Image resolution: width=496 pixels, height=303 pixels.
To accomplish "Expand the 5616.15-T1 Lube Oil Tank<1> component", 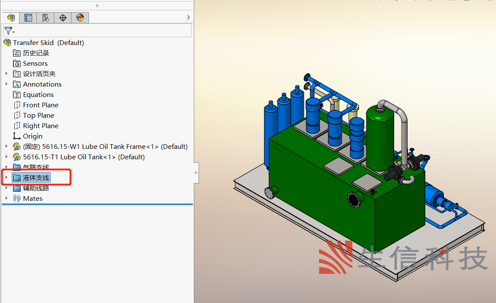I will (x=7, y=157).
